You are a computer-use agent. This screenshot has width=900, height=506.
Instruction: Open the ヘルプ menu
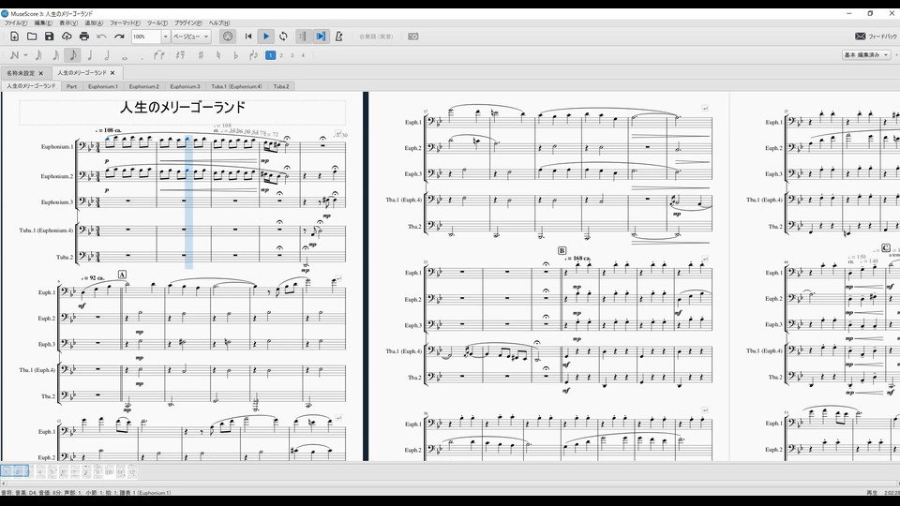coord(218,22)
